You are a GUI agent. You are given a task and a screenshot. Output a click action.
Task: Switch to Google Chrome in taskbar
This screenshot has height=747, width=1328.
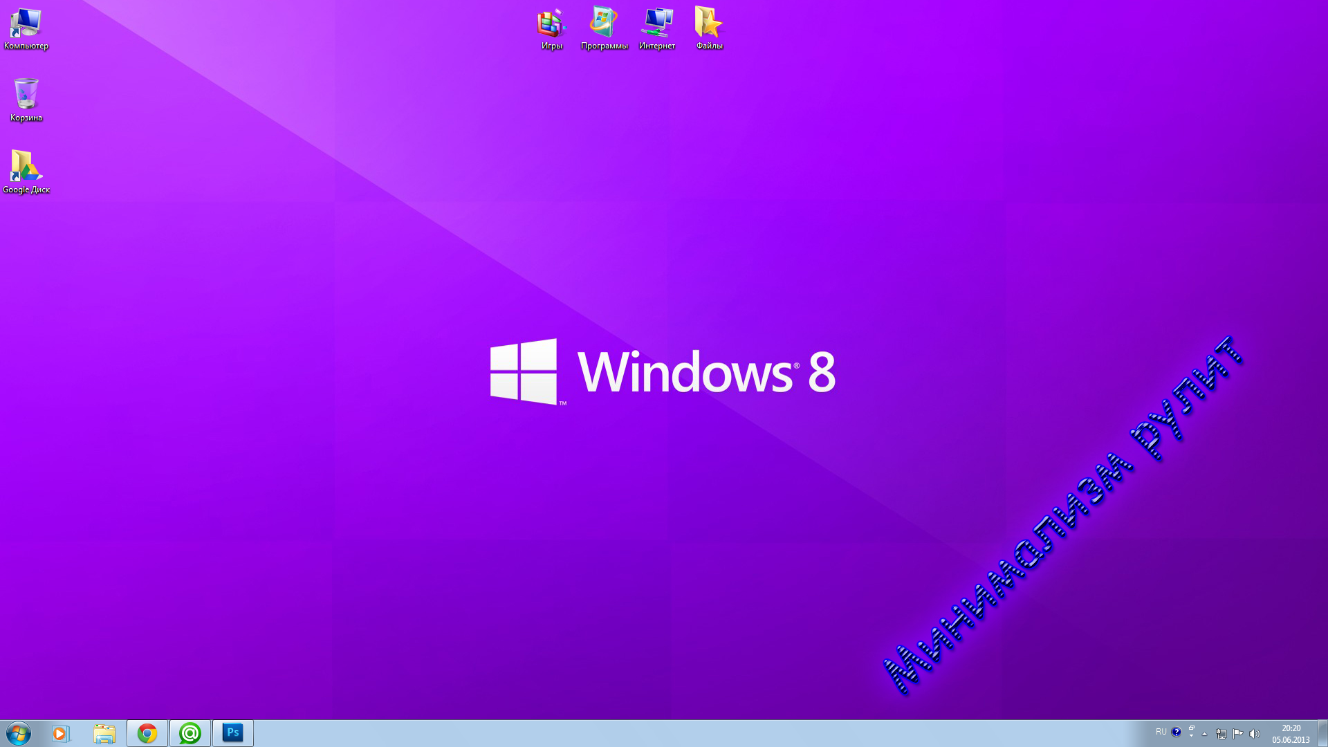tap(147, 733)
